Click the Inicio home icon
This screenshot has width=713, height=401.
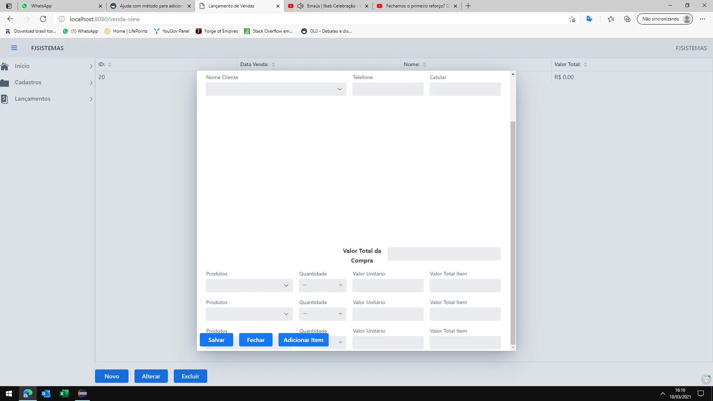[x=5, y=66]
